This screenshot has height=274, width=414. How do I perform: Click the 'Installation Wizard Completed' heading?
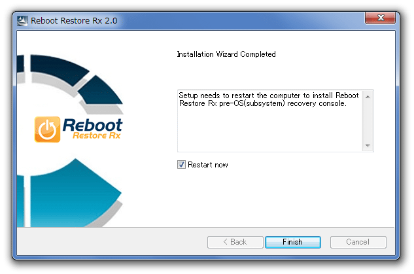point(226,54)
